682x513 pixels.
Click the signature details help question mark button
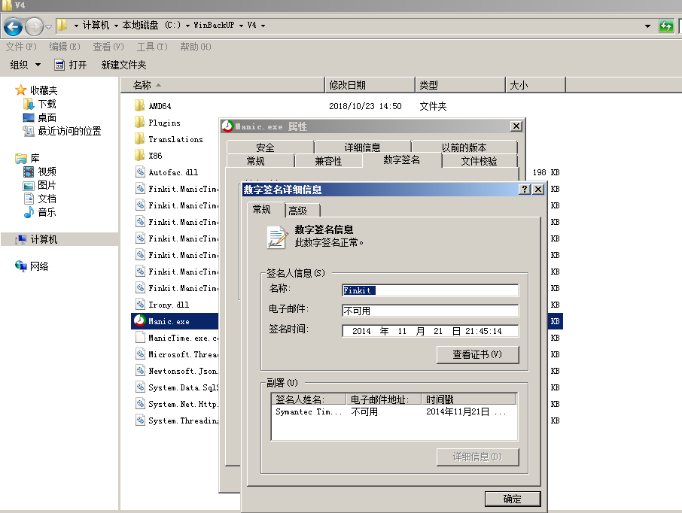[x=525, y=189]
